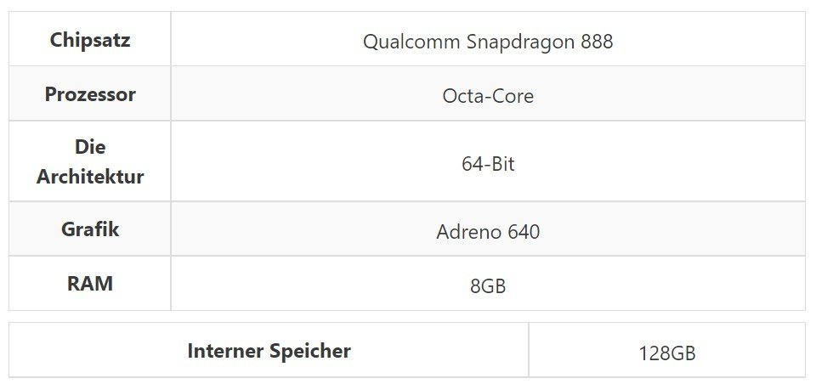Click the Prozessor row header
The height and width of the screenshot is (384, 816).
(89, 94)
